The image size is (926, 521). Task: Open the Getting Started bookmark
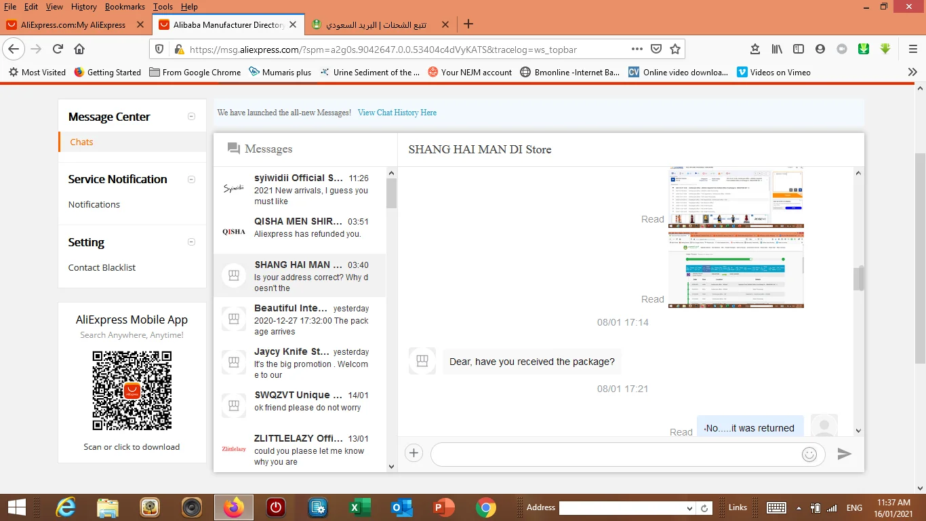(107, 72)
